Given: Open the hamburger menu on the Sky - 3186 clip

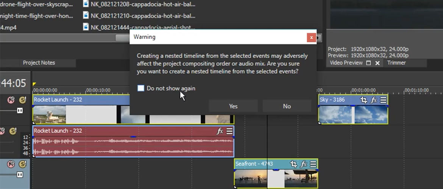Looking at the screenshot, I should pyautogui.click(x=383, y=100).
